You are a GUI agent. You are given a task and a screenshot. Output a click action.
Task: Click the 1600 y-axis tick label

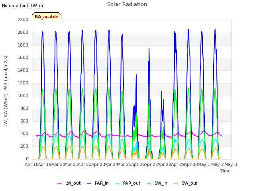pos(23,58)
